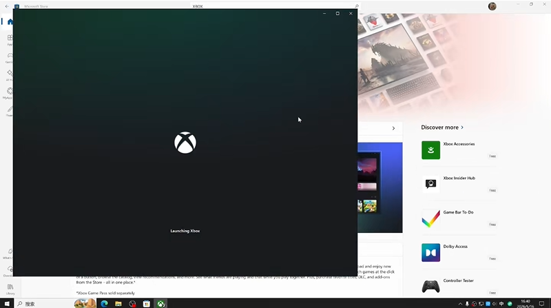Open the notification center icon

click(x=541, y=304)
